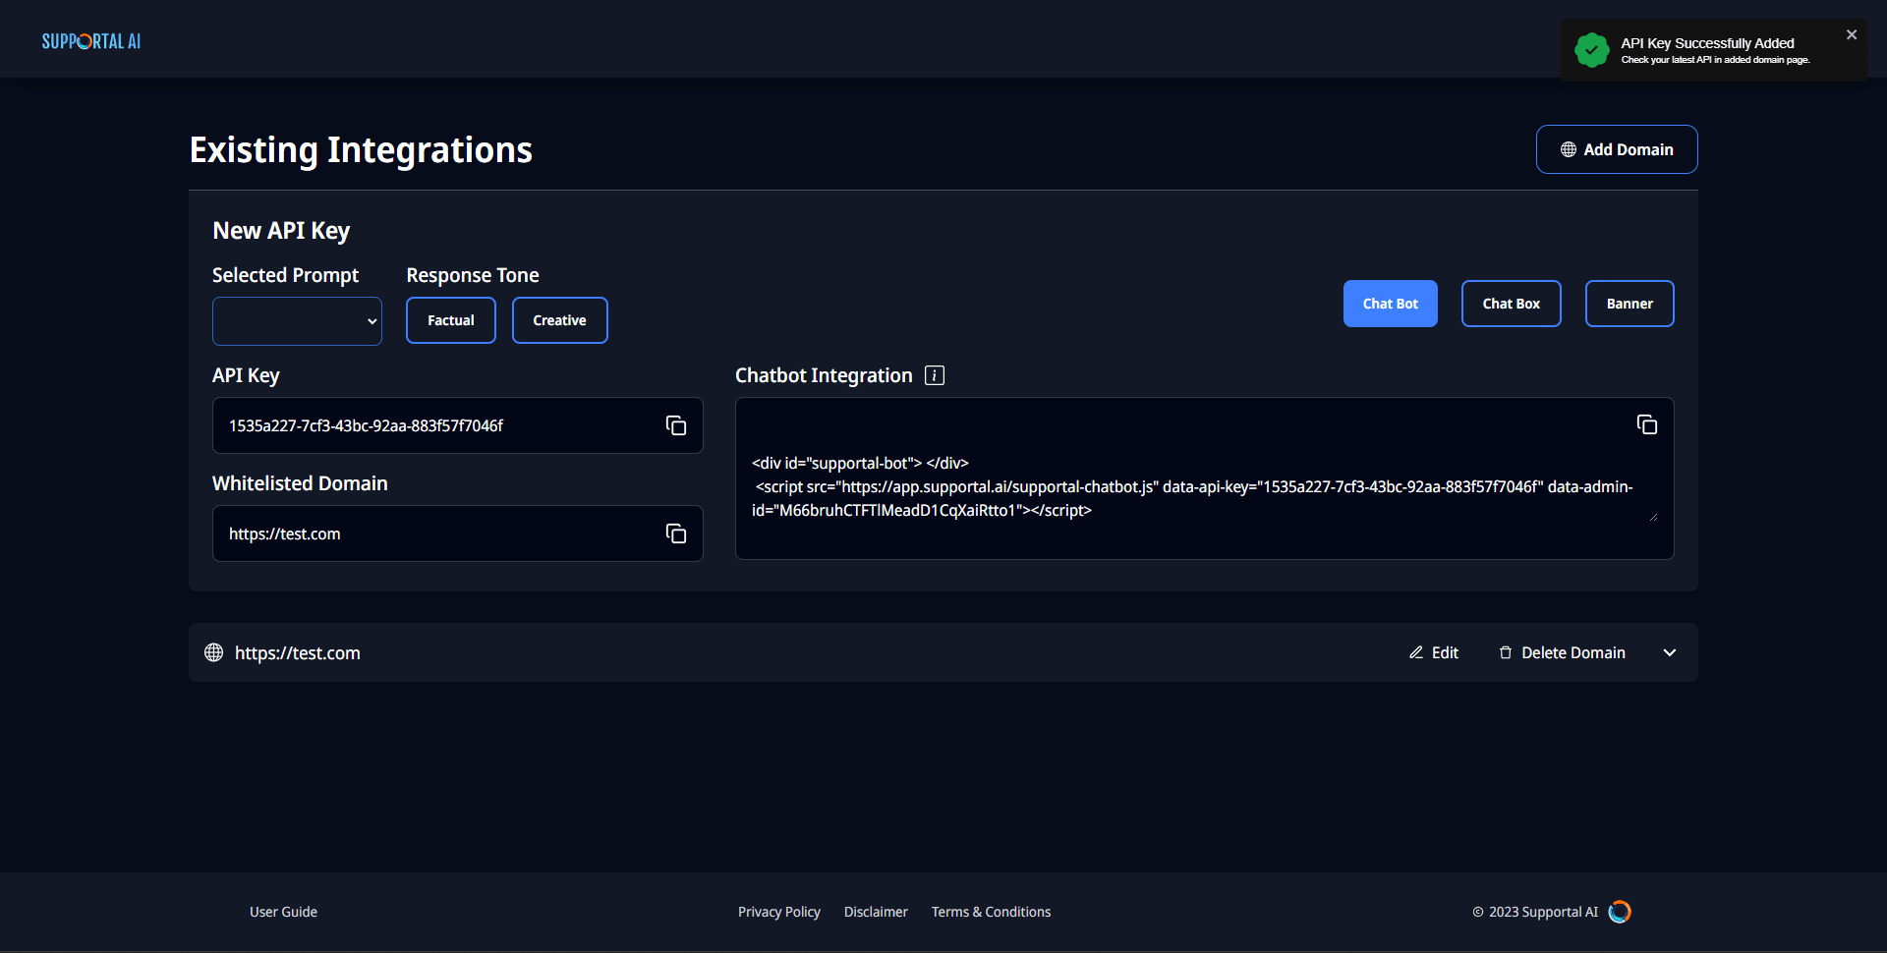Grab the code textarea resize handle
1887x953 pixels.
tap(1654, 517)
